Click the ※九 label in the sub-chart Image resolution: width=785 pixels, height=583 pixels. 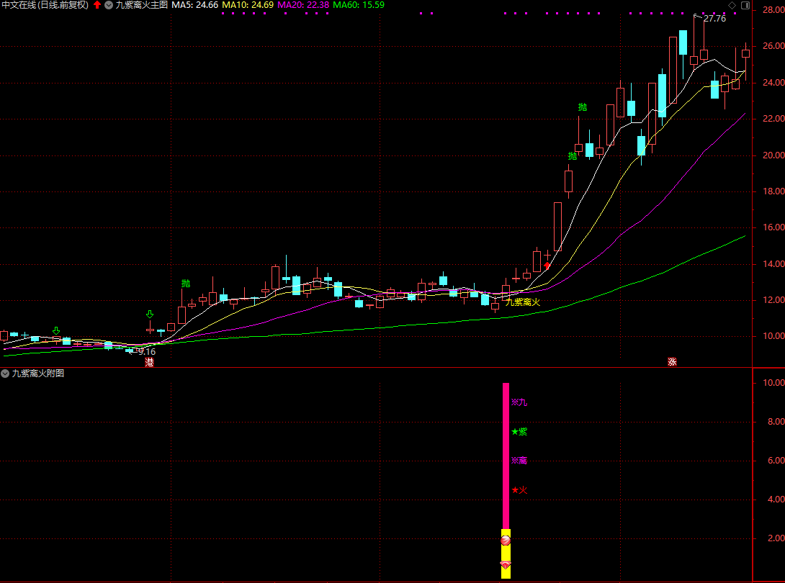[519, 402]
